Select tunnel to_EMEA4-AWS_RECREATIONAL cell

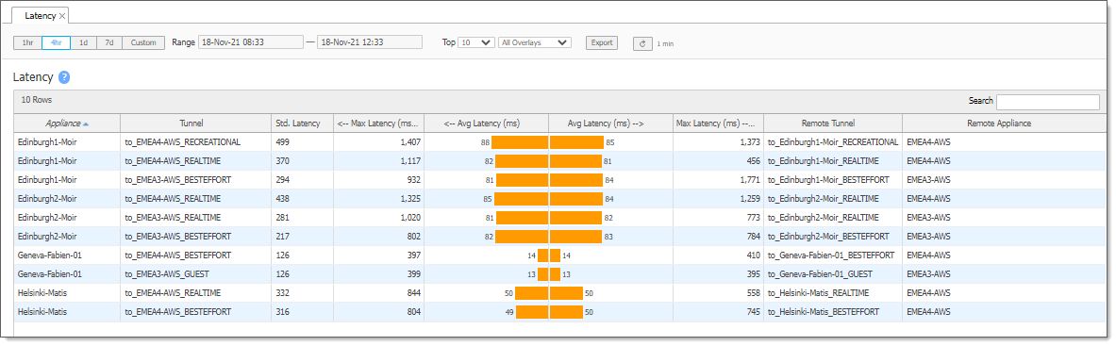click(x=183, y=142)
